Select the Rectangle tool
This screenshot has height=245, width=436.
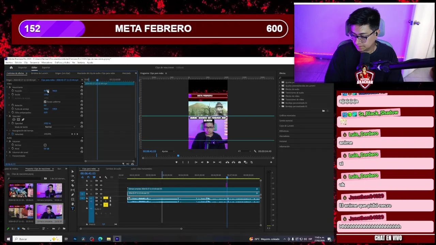(x=73, y=199)
